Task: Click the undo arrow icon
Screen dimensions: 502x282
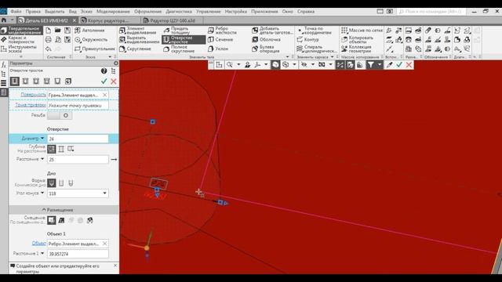Action: tap(49, 49)
